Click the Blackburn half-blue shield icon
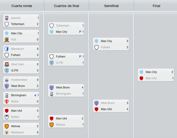The height and width of the screenshot is (138, 177). (7, 49)
